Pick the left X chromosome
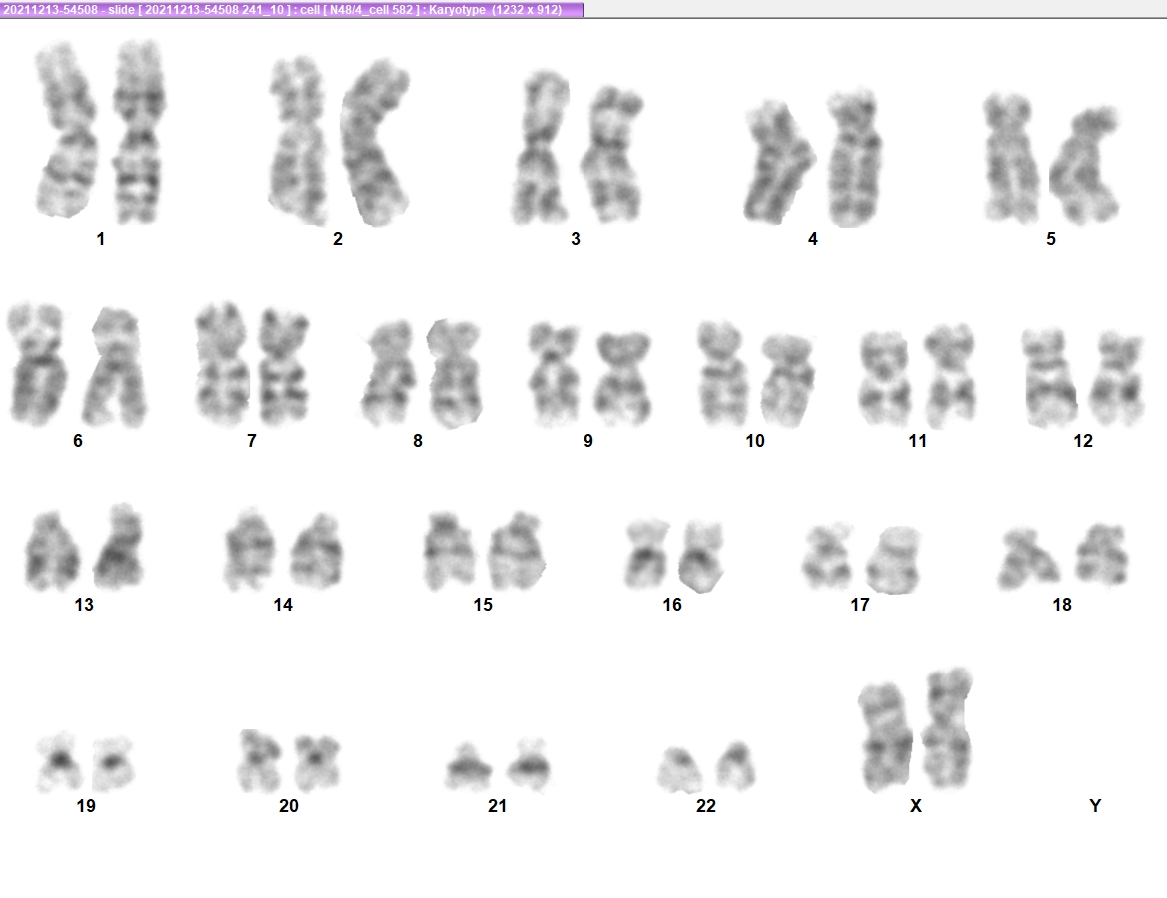This screenshot has width=1167, height=898. coord(885,737)
